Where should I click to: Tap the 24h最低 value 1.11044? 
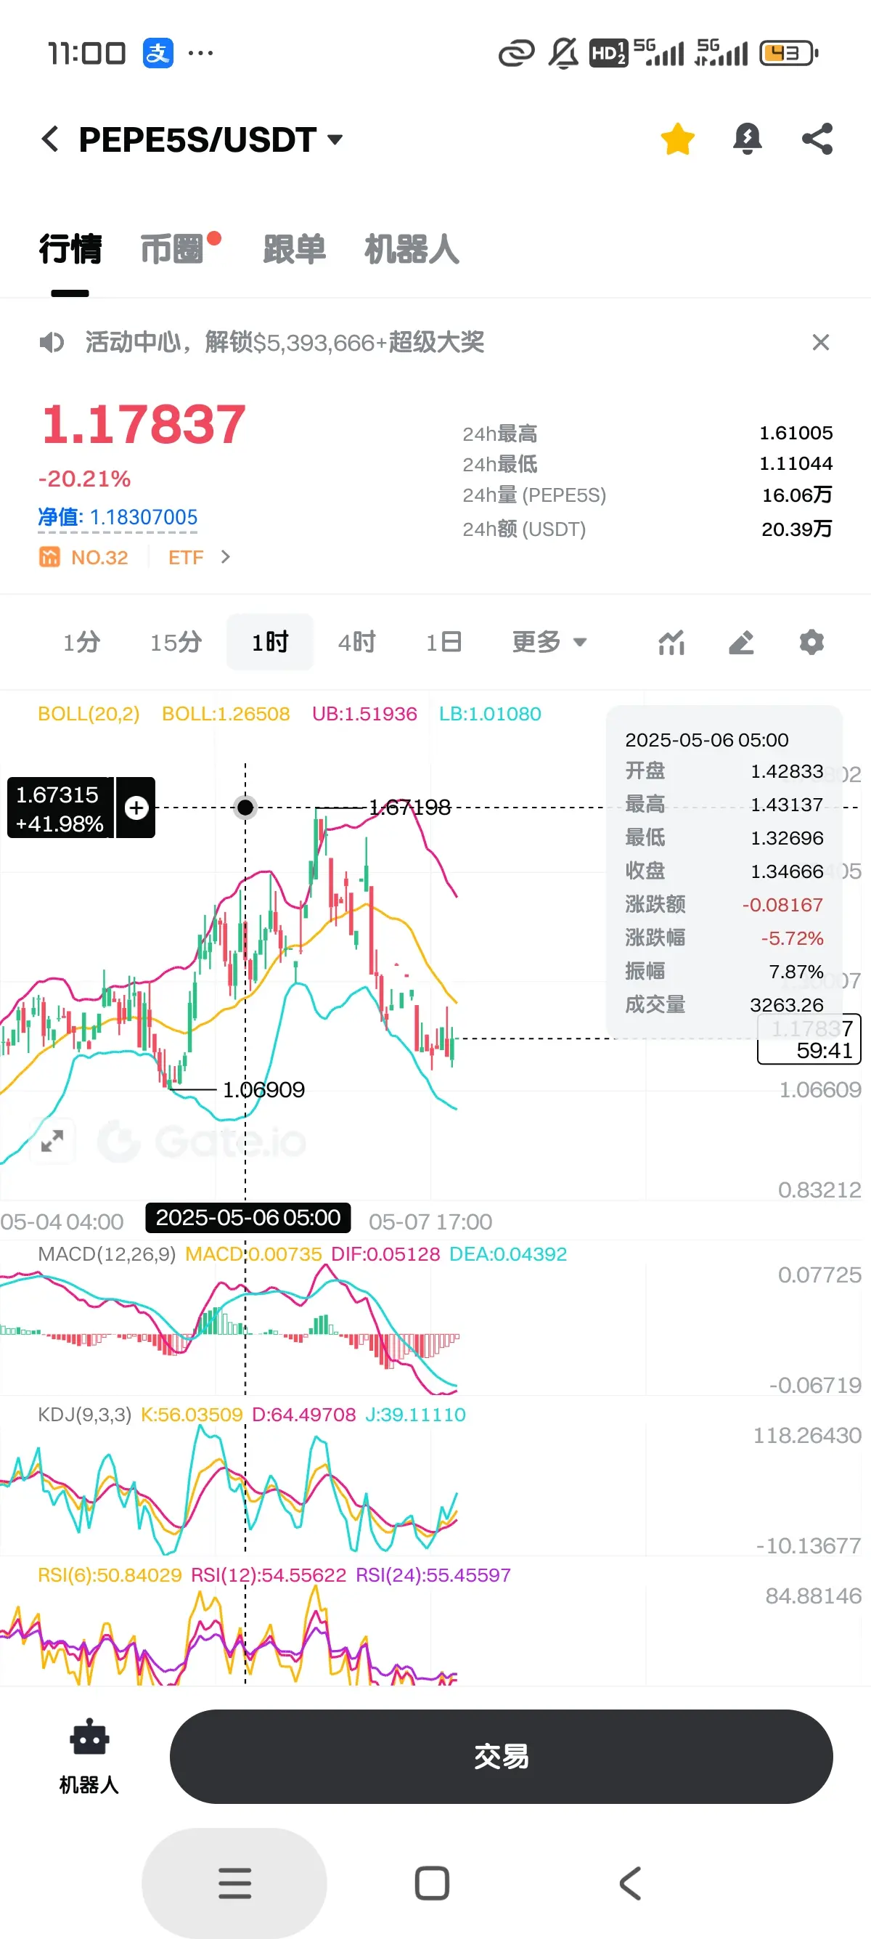point(796,463)
